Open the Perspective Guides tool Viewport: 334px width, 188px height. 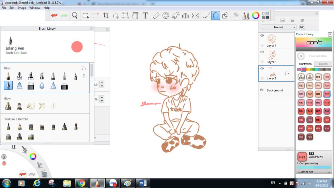click(x=185, y=15)
